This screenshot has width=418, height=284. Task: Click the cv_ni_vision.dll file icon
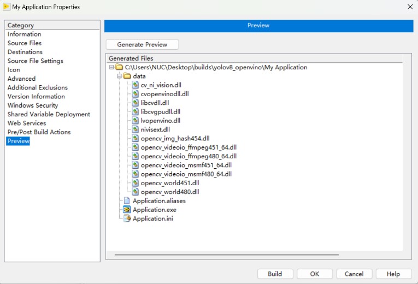click(136, 85)
